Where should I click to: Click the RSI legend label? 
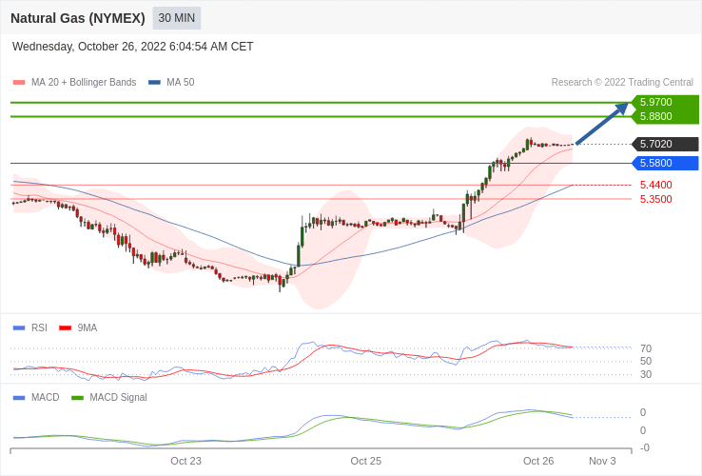coord(39,328)
